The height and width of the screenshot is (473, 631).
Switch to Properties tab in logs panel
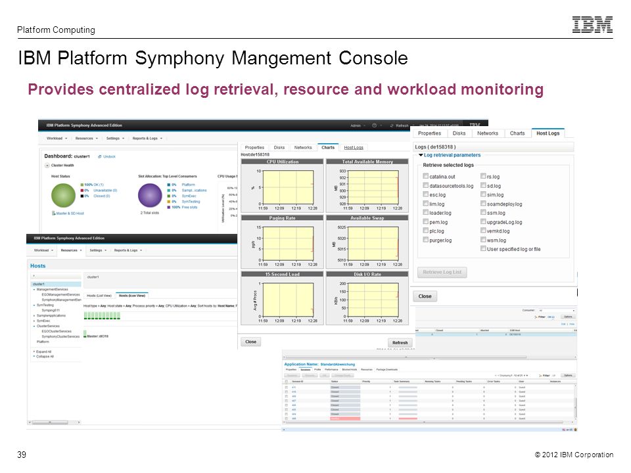coord(429,133)
